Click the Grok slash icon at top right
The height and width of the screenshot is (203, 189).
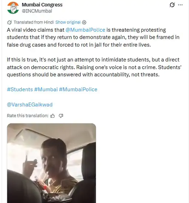tap(172, 5)
